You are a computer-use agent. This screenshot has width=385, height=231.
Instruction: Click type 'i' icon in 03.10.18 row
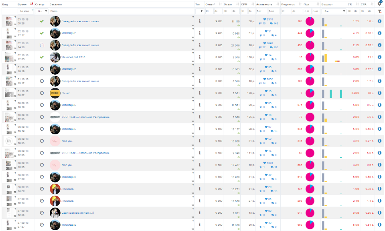[x=200, y=21]
